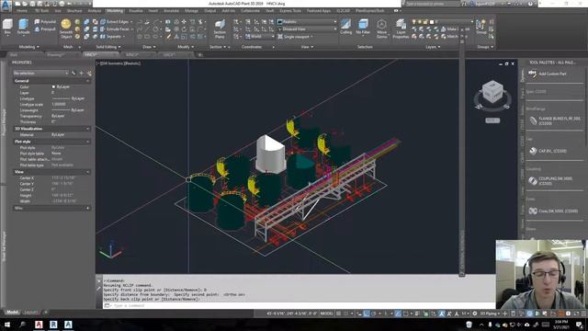Click the Separate solid tool
Viewport: 588px width, 331px height.
tap(111, 37)
